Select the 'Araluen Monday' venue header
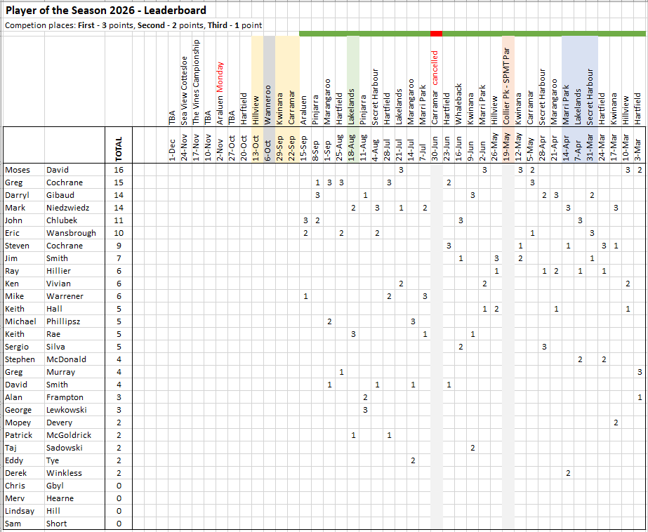The height and width of the screenshot is (532, 648). click(x=220, y=93)
